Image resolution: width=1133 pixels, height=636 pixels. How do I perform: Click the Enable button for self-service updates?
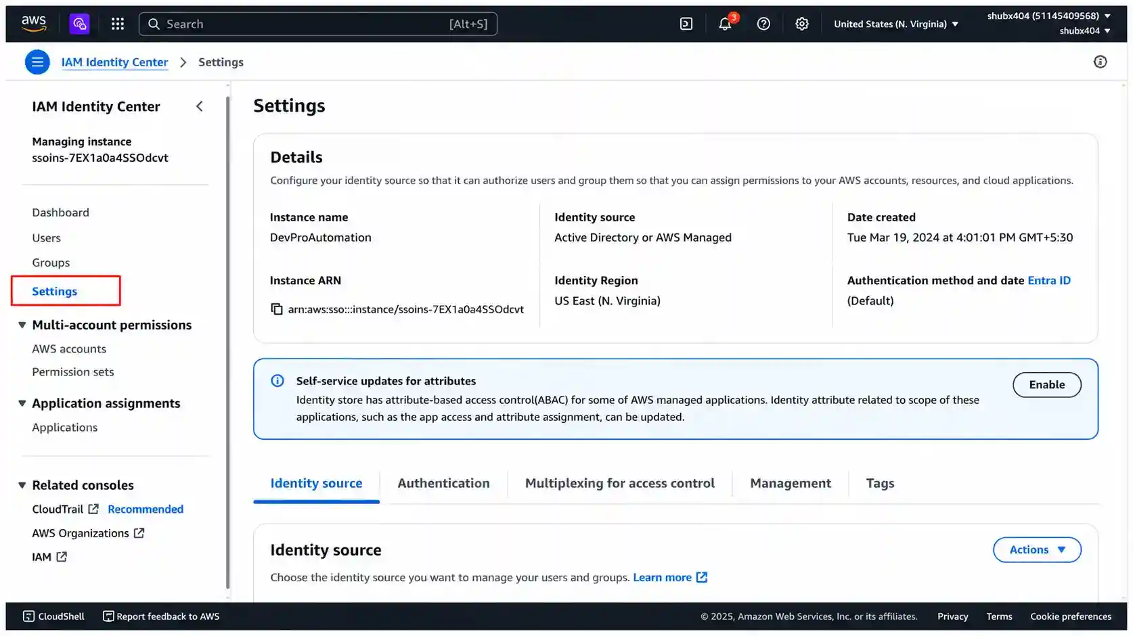1047,385
